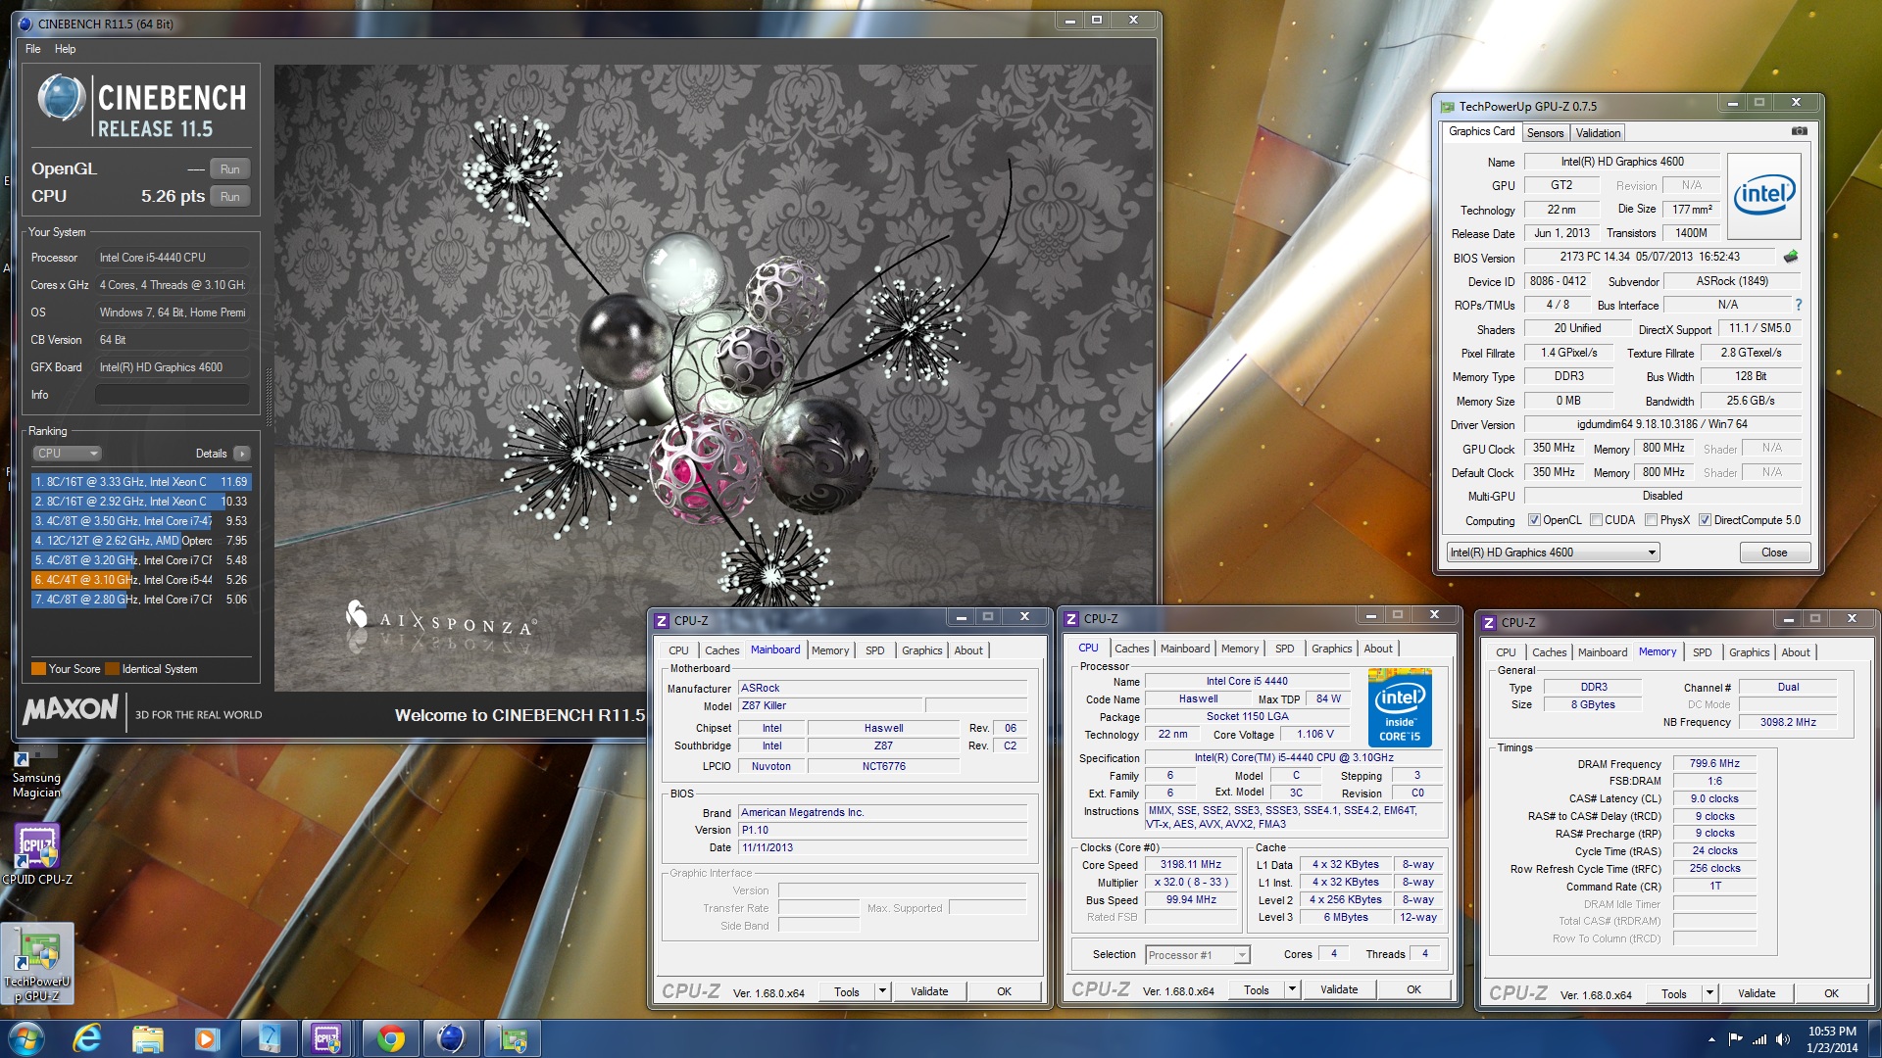Toggle the PhysX checkbox
The image size is (1882, 1058).
pyautogui.click(x=1651, y=520)
